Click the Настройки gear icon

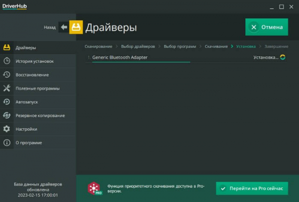point(6,129)
